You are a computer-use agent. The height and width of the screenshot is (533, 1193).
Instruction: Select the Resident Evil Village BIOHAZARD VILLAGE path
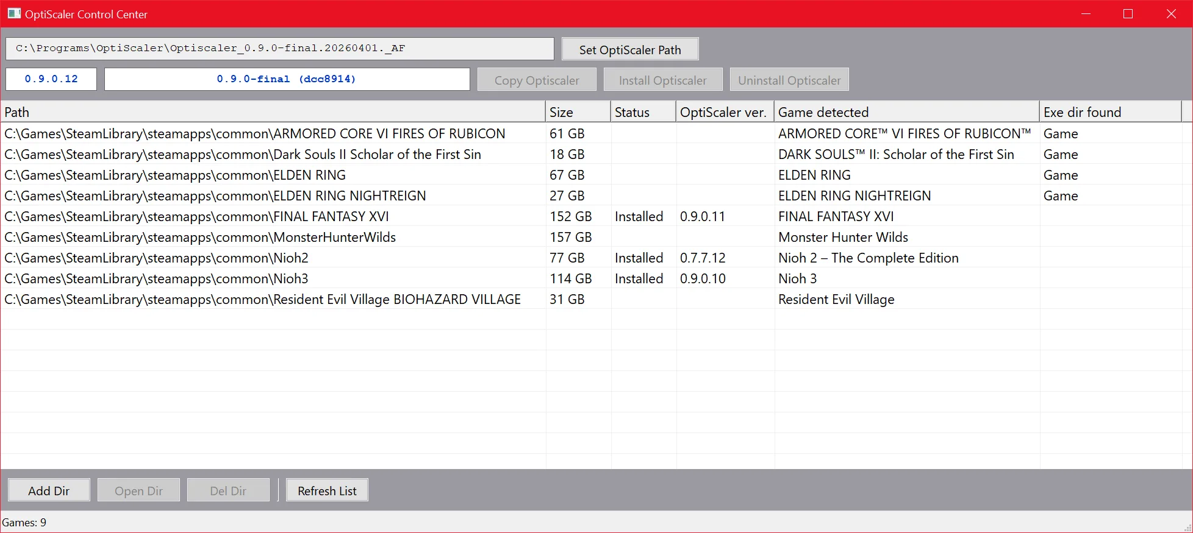pos(262,299)
